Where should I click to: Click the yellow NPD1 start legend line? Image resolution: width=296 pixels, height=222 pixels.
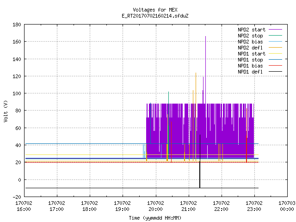(x=275, y=54)
